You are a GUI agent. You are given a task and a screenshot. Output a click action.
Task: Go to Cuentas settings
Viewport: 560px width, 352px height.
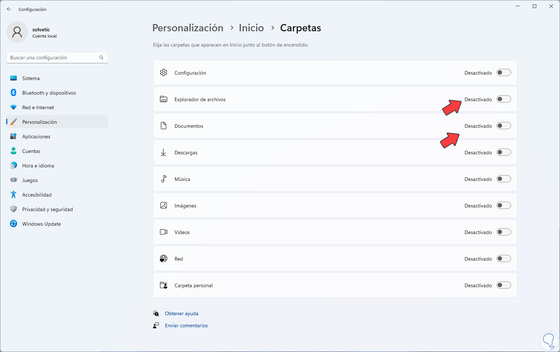(x=31, y=151)
